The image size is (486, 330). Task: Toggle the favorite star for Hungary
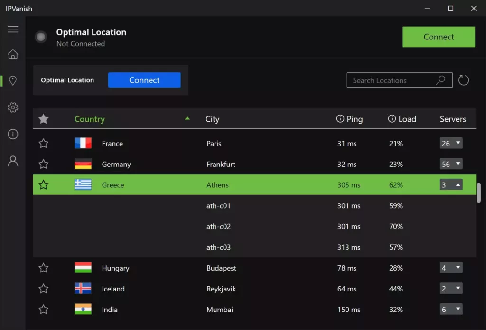point(43,268)
